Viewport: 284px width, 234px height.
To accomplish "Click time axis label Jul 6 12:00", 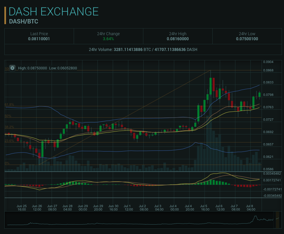I will click(220, 208).
